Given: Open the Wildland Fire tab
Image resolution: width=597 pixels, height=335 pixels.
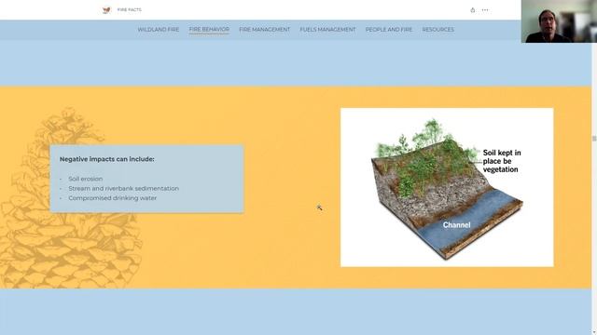Looking at the screenshot, I should [159, 30].
